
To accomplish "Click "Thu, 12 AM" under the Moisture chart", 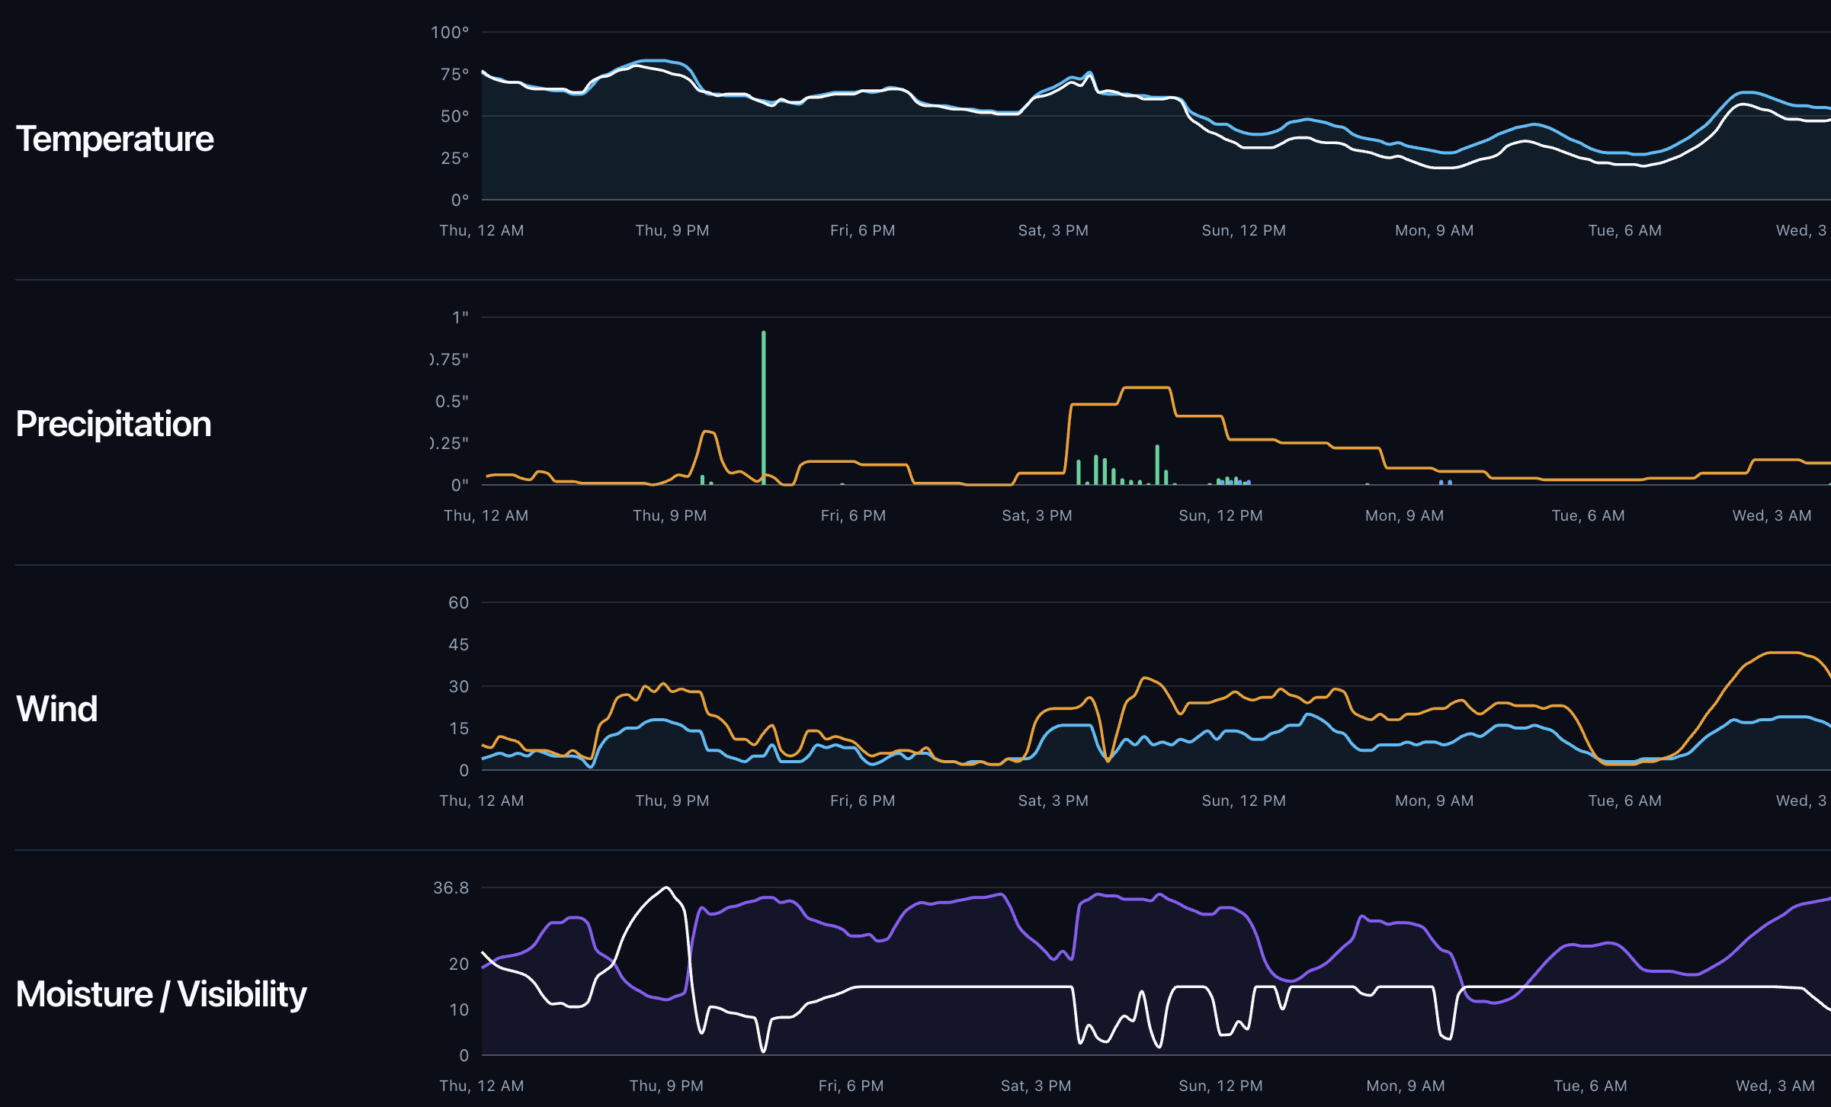I will click(x=482, y=1086).
